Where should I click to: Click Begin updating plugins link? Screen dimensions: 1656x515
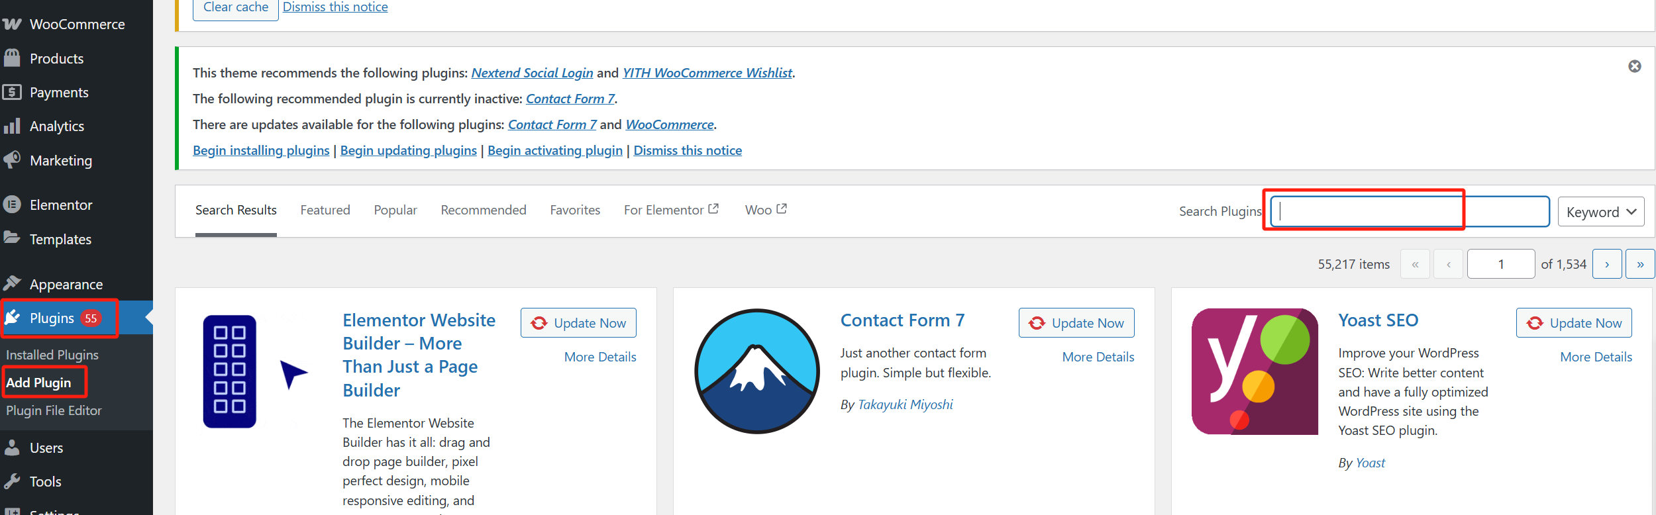pos(409,150)
